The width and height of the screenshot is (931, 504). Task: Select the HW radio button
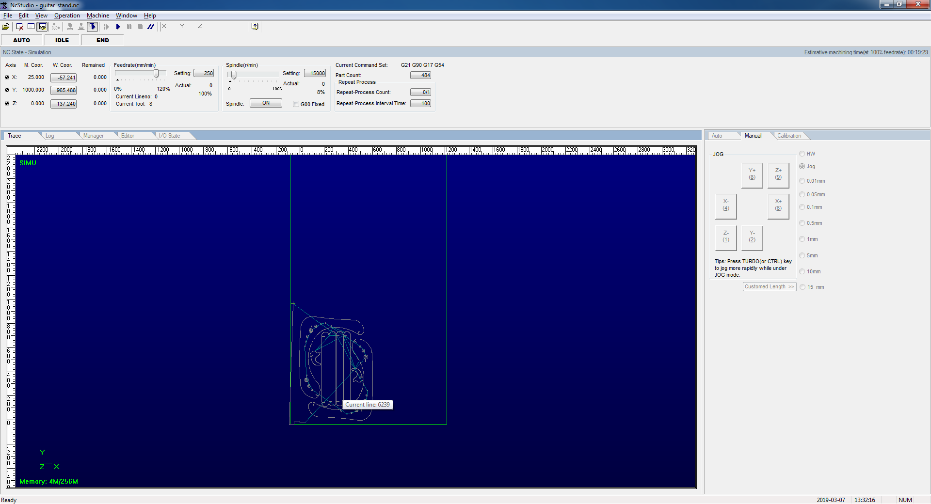coord(802,154)
